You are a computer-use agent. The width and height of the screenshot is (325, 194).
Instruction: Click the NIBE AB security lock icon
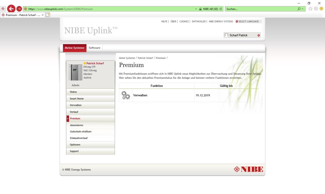[x=200, y=9]
